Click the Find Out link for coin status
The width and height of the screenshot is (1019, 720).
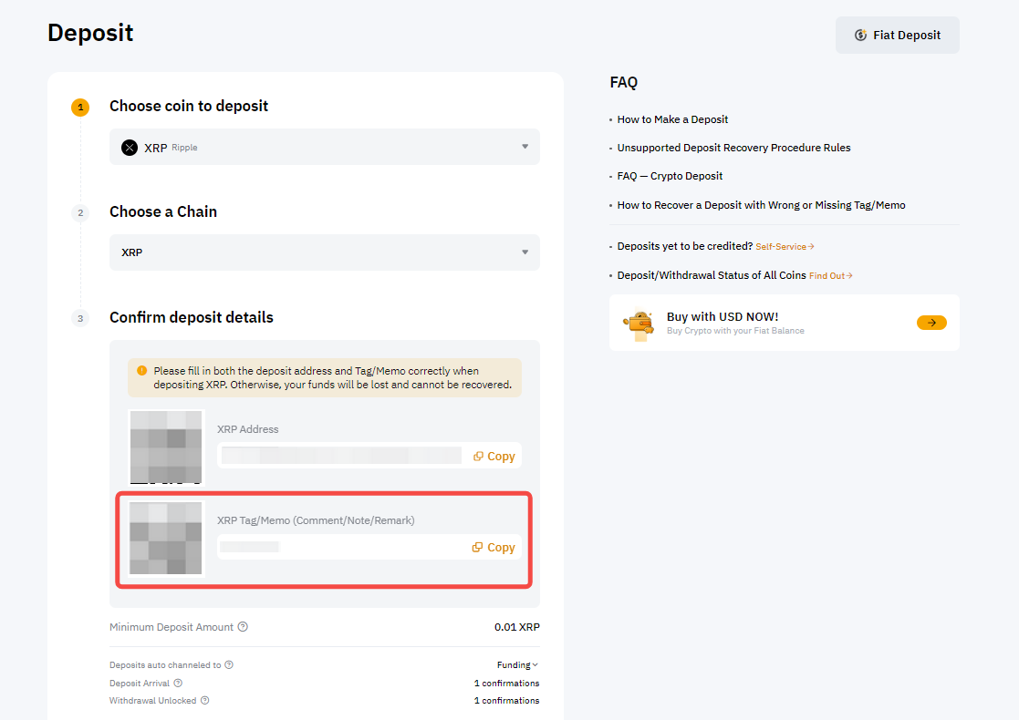(x=830, y=276)
